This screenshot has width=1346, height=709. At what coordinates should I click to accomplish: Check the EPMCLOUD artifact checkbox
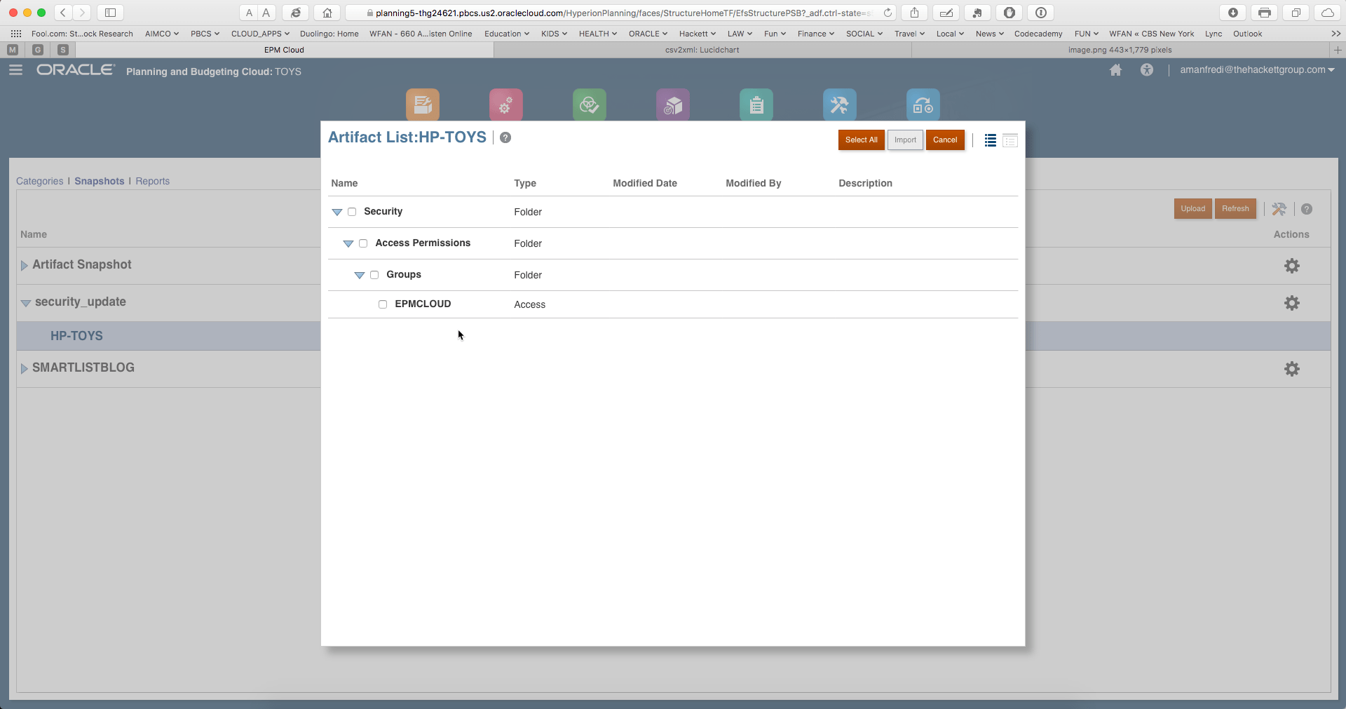[x=383, y=304]
